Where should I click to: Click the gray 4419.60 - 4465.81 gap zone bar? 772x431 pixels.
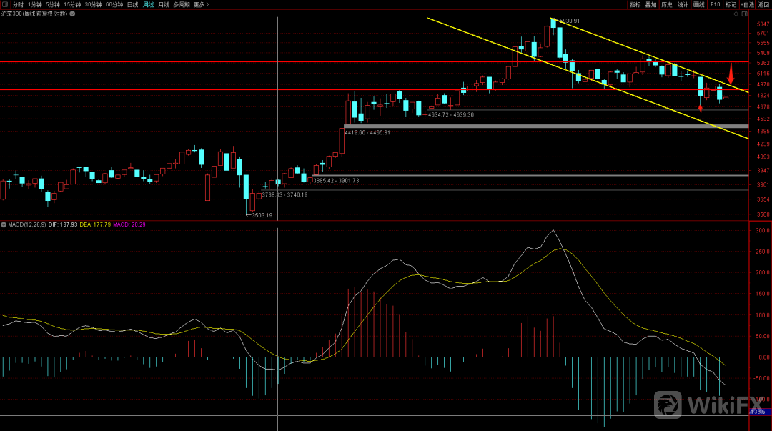[543, 126]
